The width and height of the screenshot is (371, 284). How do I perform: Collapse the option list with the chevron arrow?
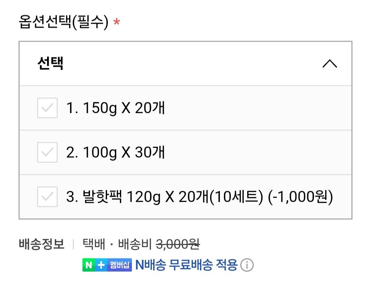point(329,64)
